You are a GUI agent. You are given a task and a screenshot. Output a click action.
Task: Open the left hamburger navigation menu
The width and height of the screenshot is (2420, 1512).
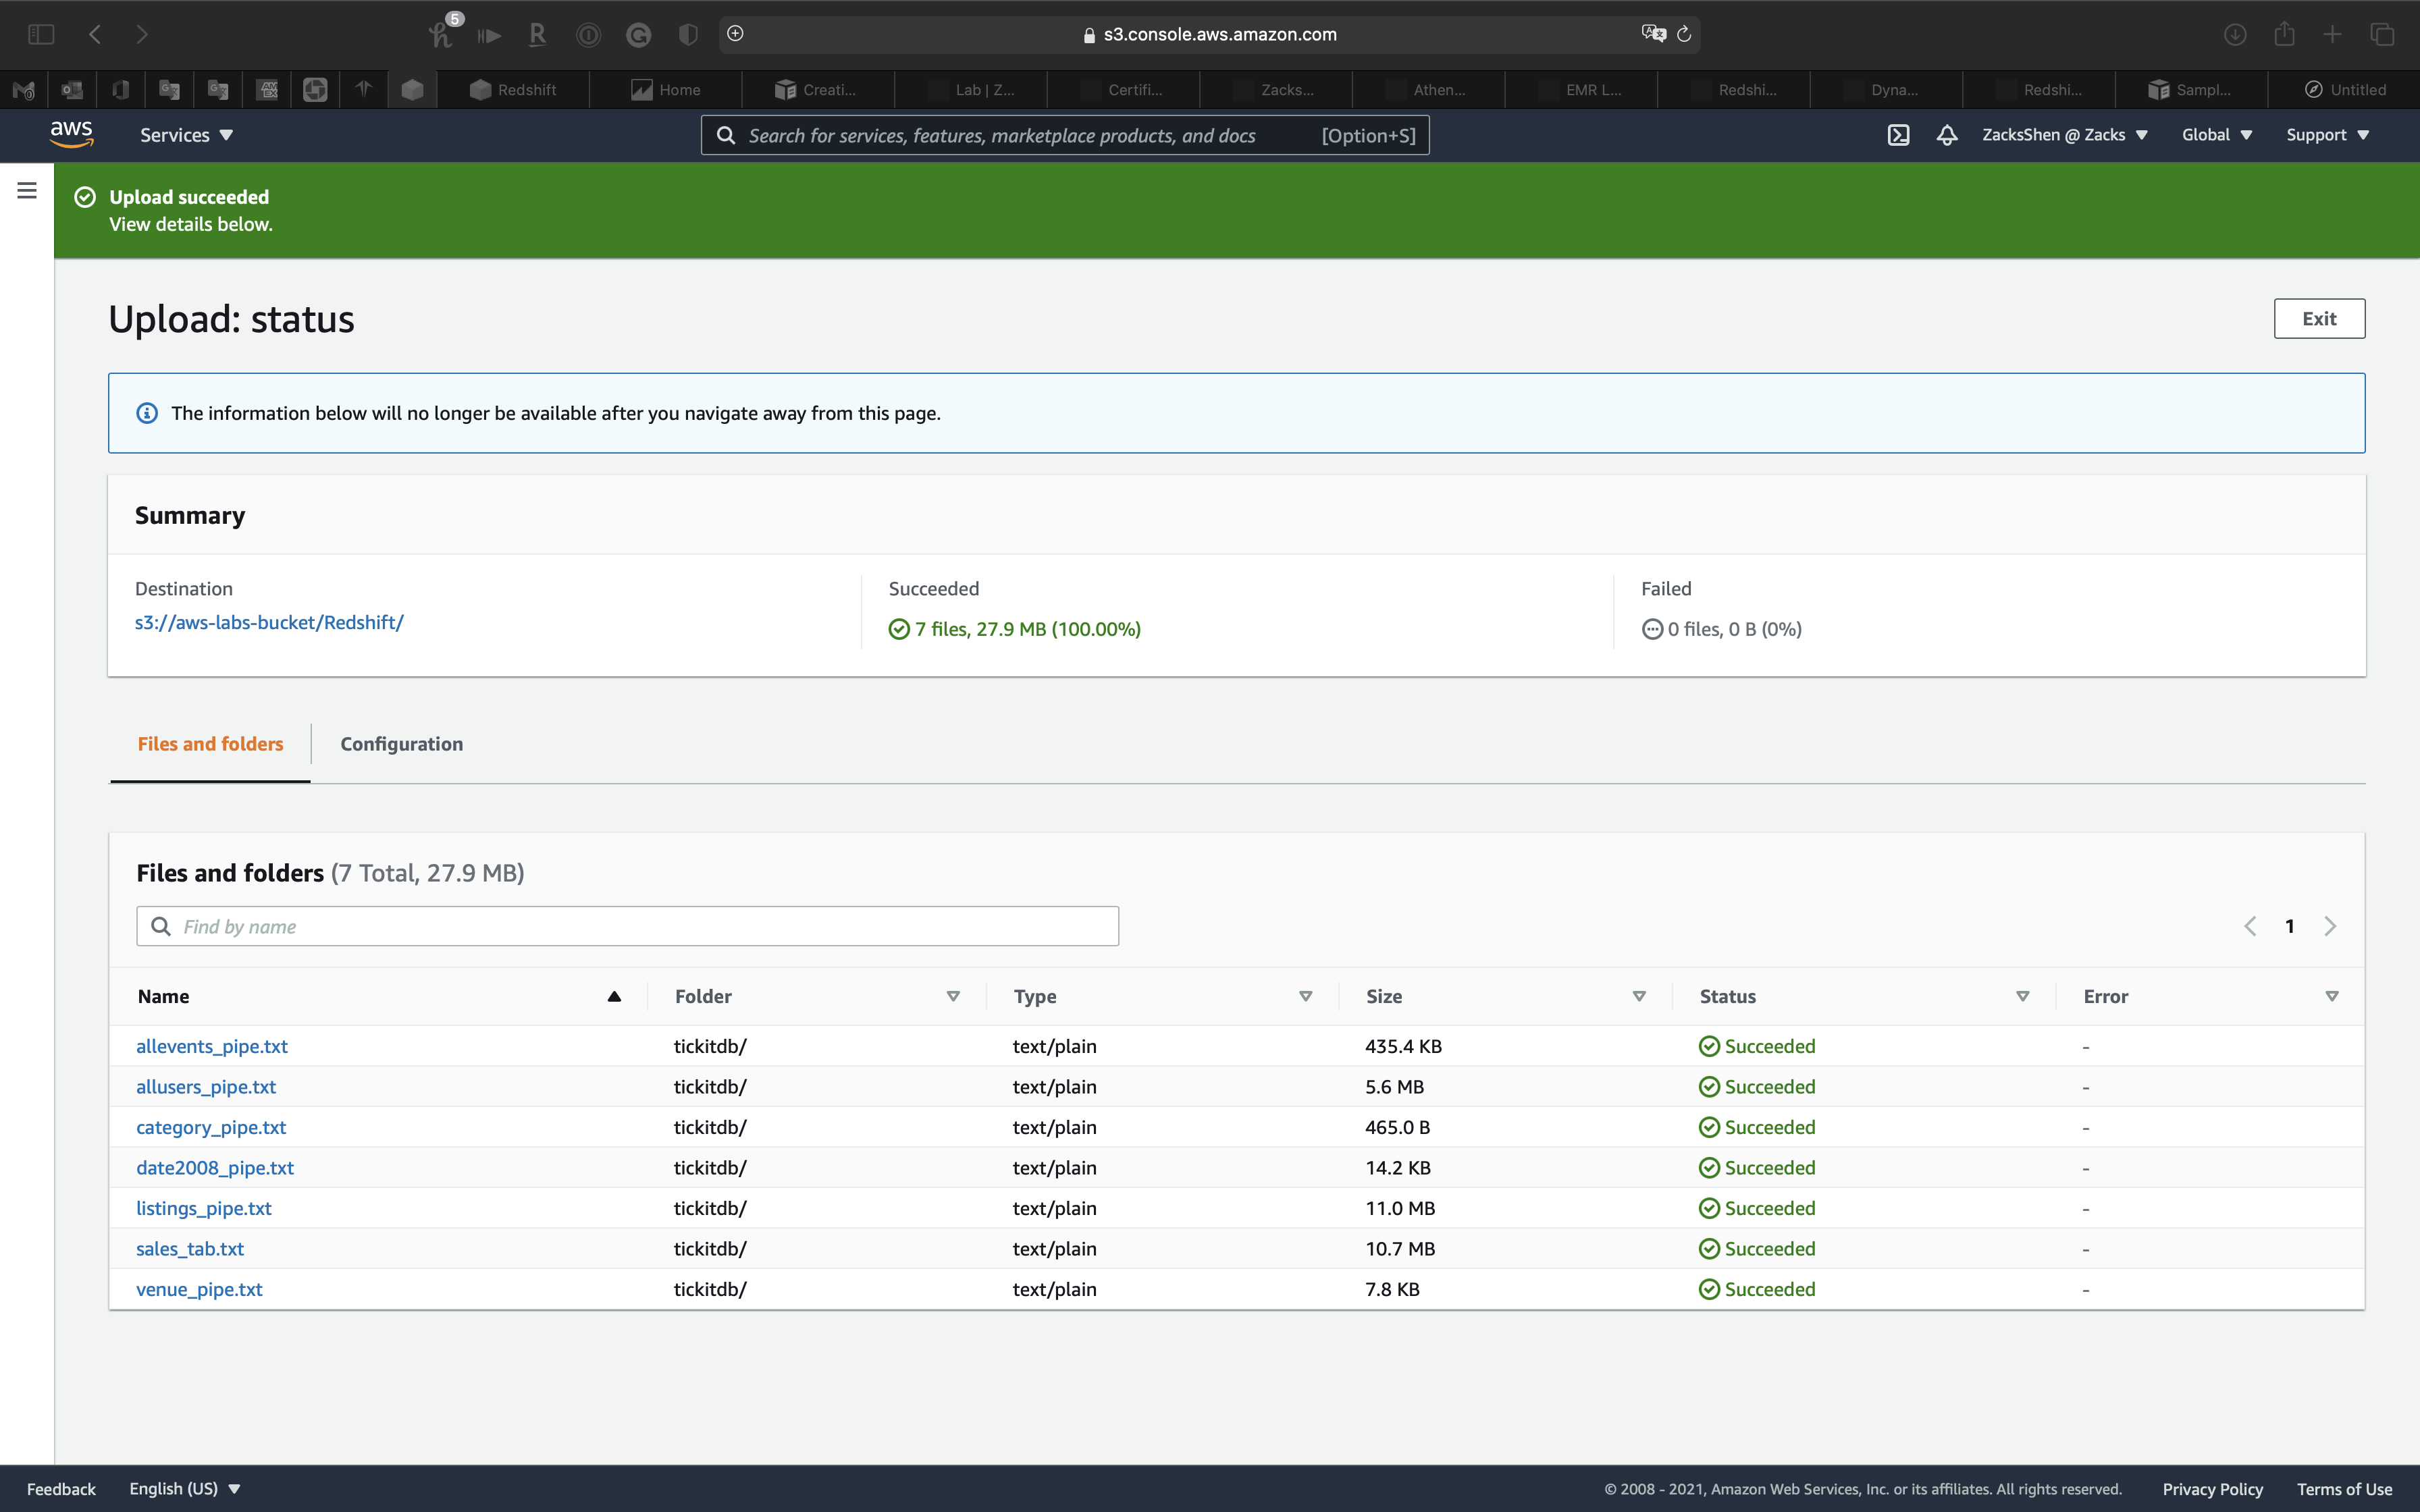[x=27, y=190]
